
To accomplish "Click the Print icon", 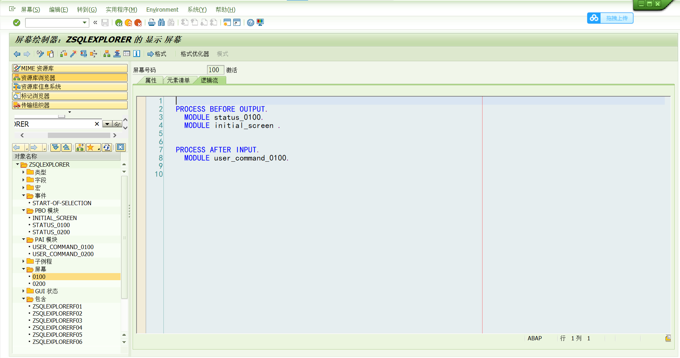I will (x=152, y=23).
